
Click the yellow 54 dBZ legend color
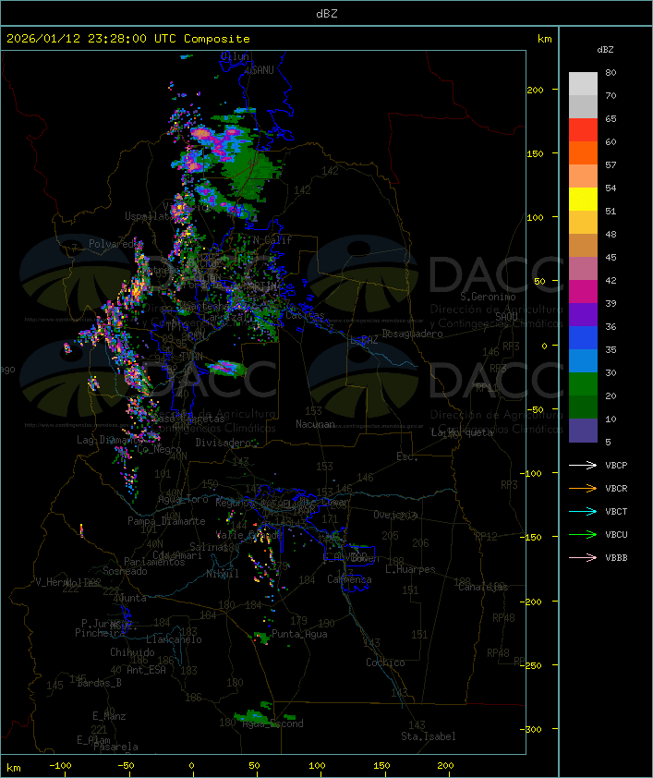click(583, 199)
